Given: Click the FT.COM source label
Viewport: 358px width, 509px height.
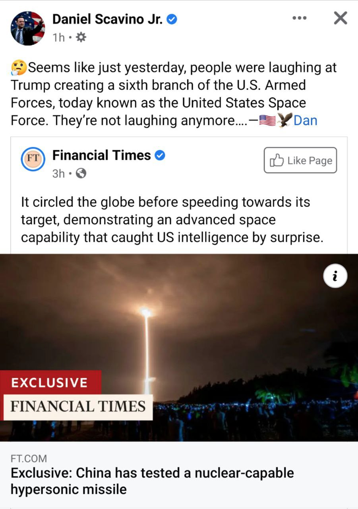Looking at the screenshot, I should coord(29,458).
